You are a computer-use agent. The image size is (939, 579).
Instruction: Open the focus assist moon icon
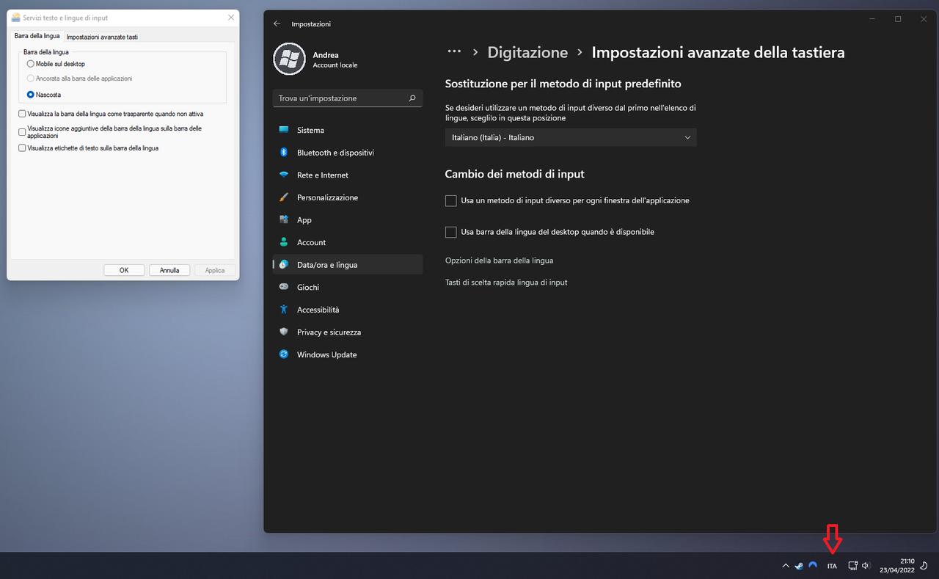924,566
